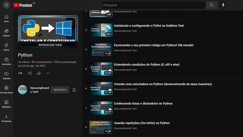The image size is (243, 137).
Task: Click the 2:29 video thumbnail at top
Action: [101, 14]
